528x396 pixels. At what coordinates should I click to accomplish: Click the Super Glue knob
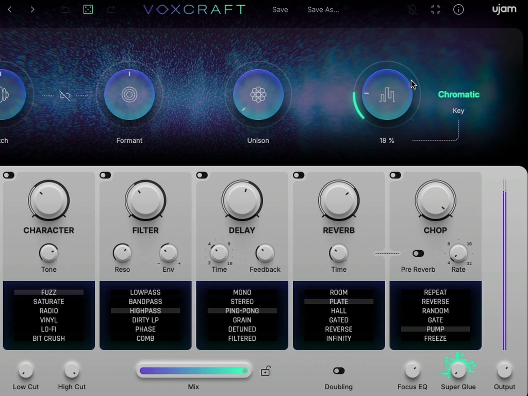coord(458,370)
